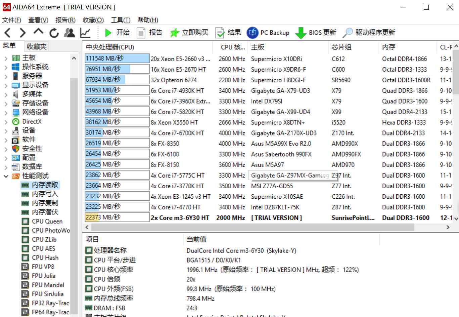Click the 111548 MB/秒 result bar

[117, 58]
